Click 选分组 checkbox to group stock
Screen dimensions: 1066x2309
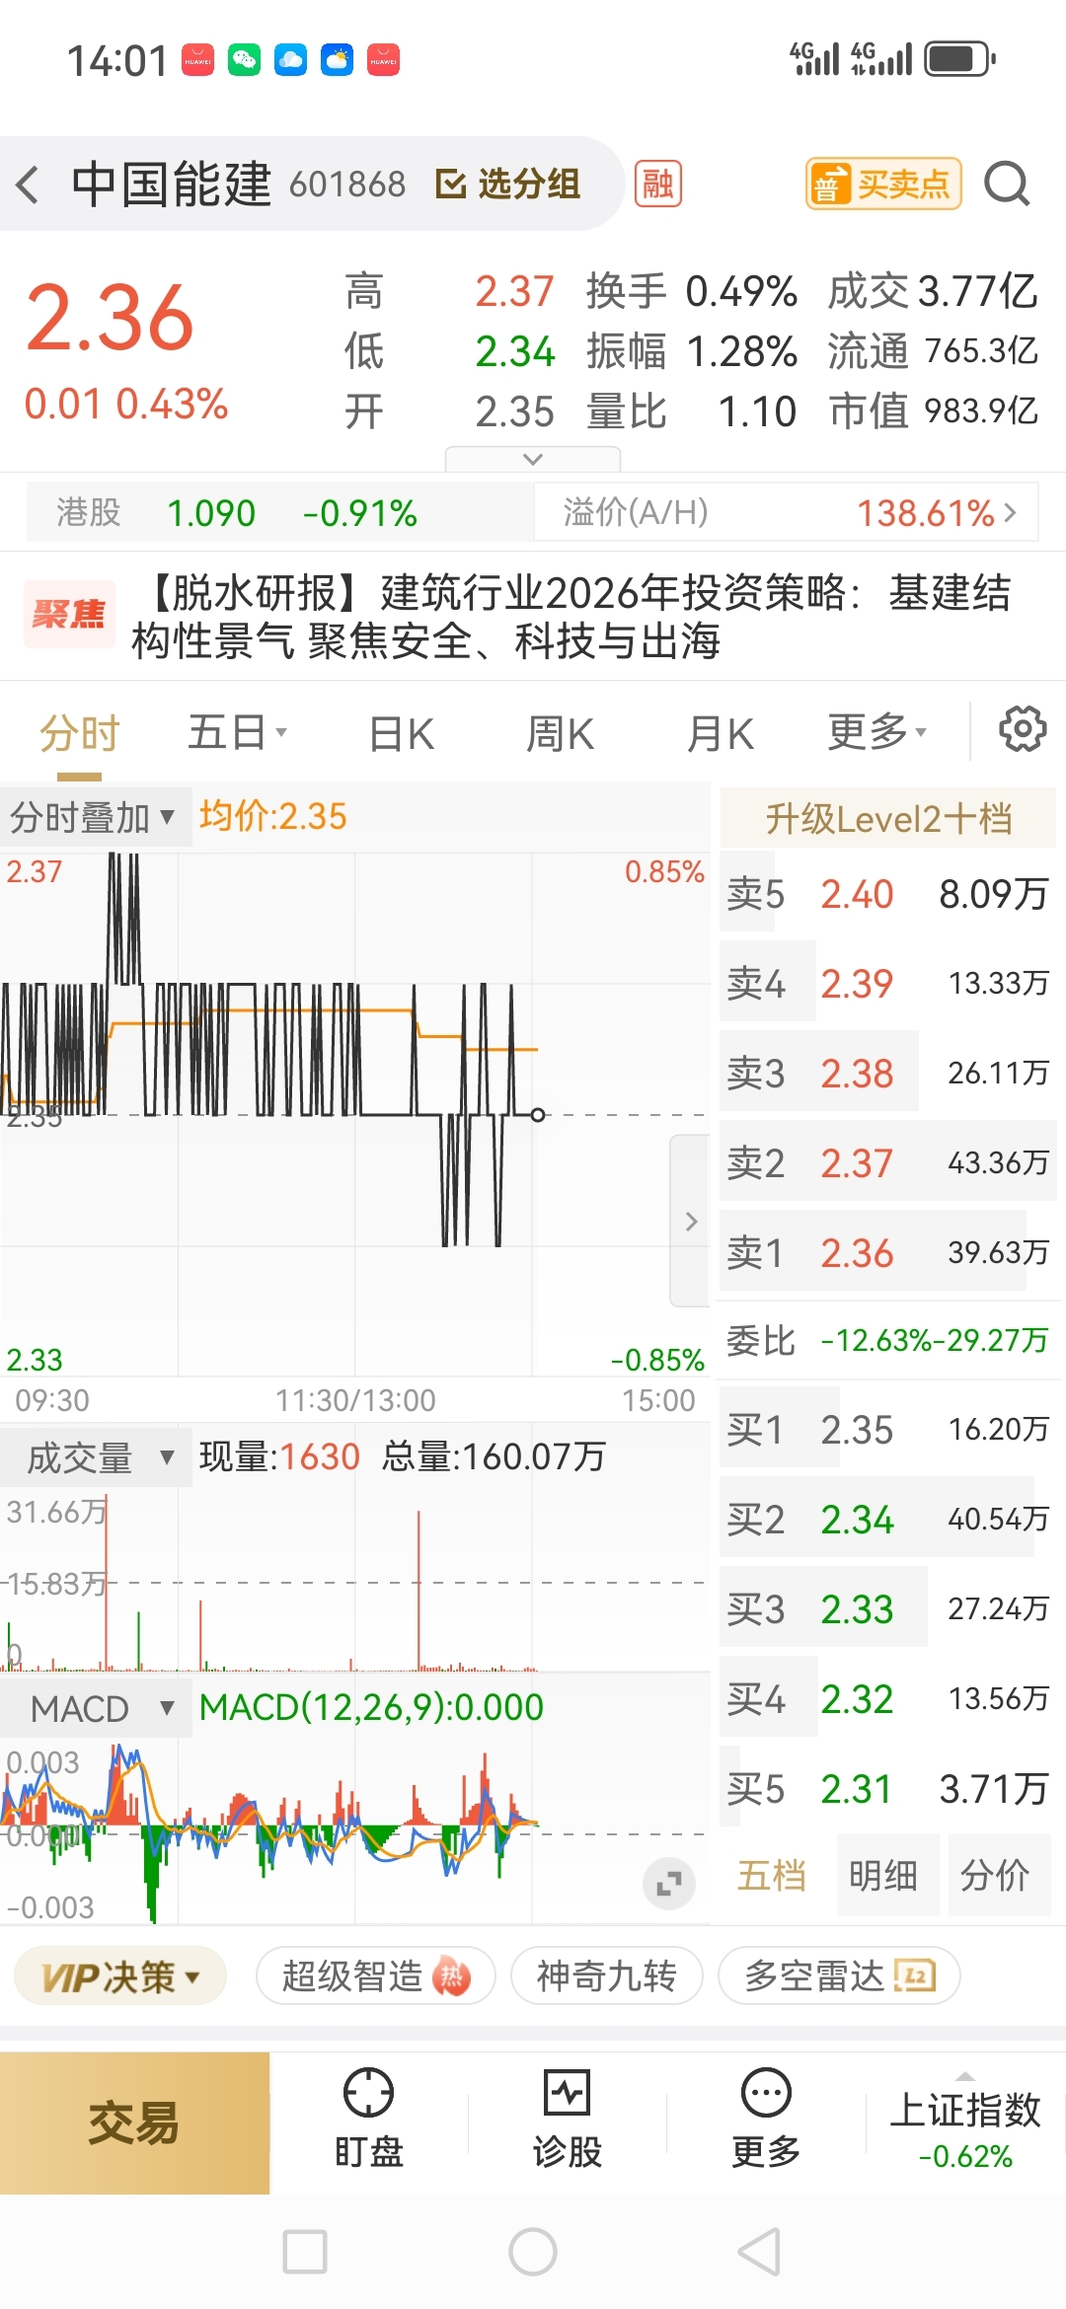[507, 184]
